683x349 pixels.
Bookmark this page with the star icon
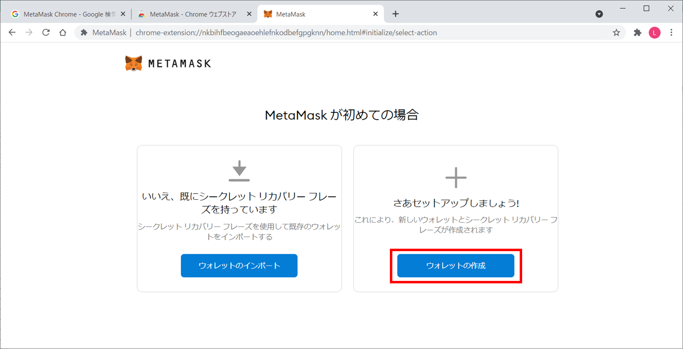[616, 33]
